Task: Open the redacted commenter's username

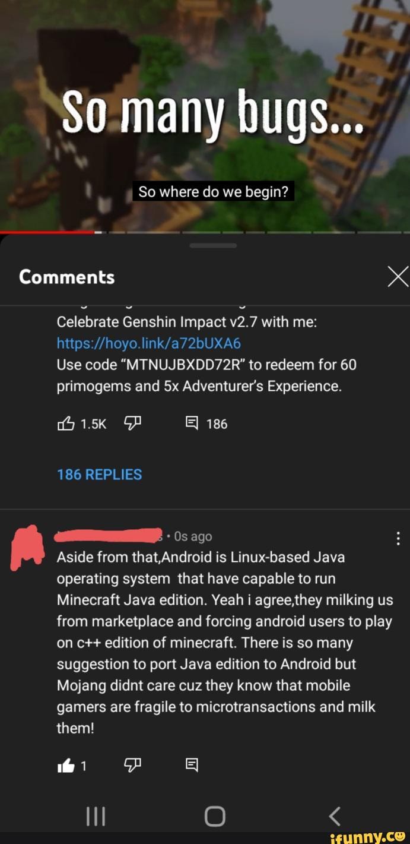Action: pos(109,536)
